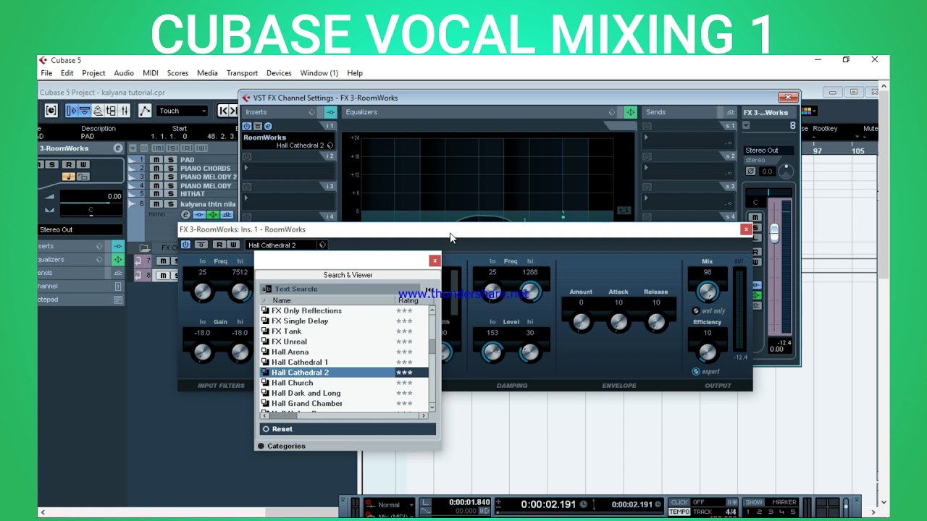The image size is (927, 521).
Task: Click the folder icon in track list
Action: pyautogui.click(x=146, y=247)
